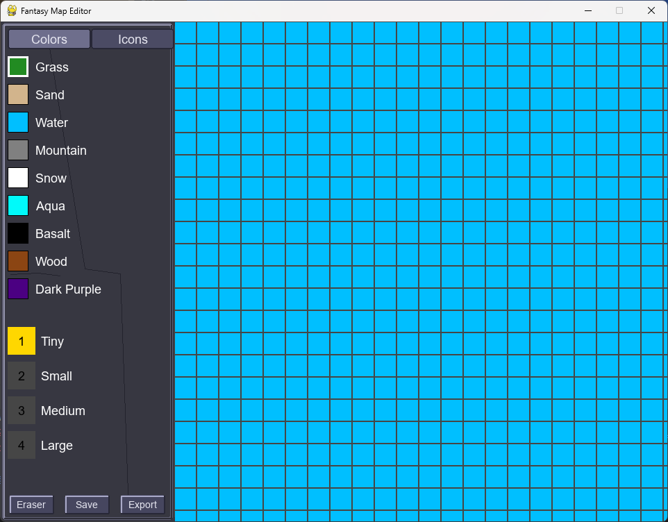Click the Grass label text
668x522 pixels.
click(52, 67)
